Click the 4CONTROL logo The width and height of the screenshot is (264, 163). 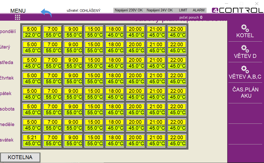(237, 10)
